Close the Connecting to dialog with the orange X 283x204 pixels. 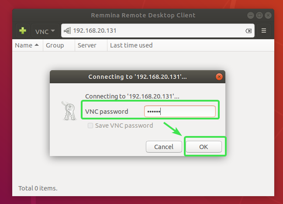point(219,77)
